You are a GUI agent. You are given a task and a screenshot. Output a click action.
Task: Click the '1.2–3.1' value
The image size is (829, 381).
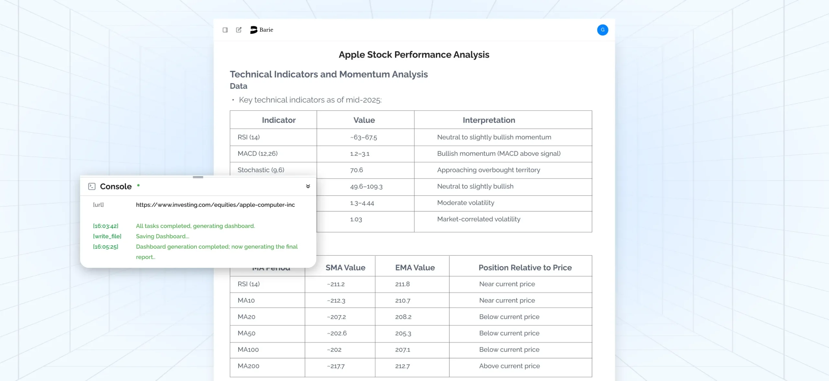point(359,154)
